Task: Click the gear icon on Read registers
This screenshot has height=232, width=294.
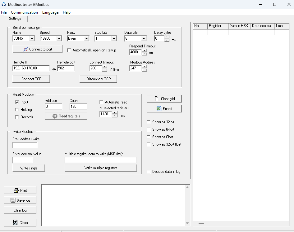Action: tap(55, 116)
